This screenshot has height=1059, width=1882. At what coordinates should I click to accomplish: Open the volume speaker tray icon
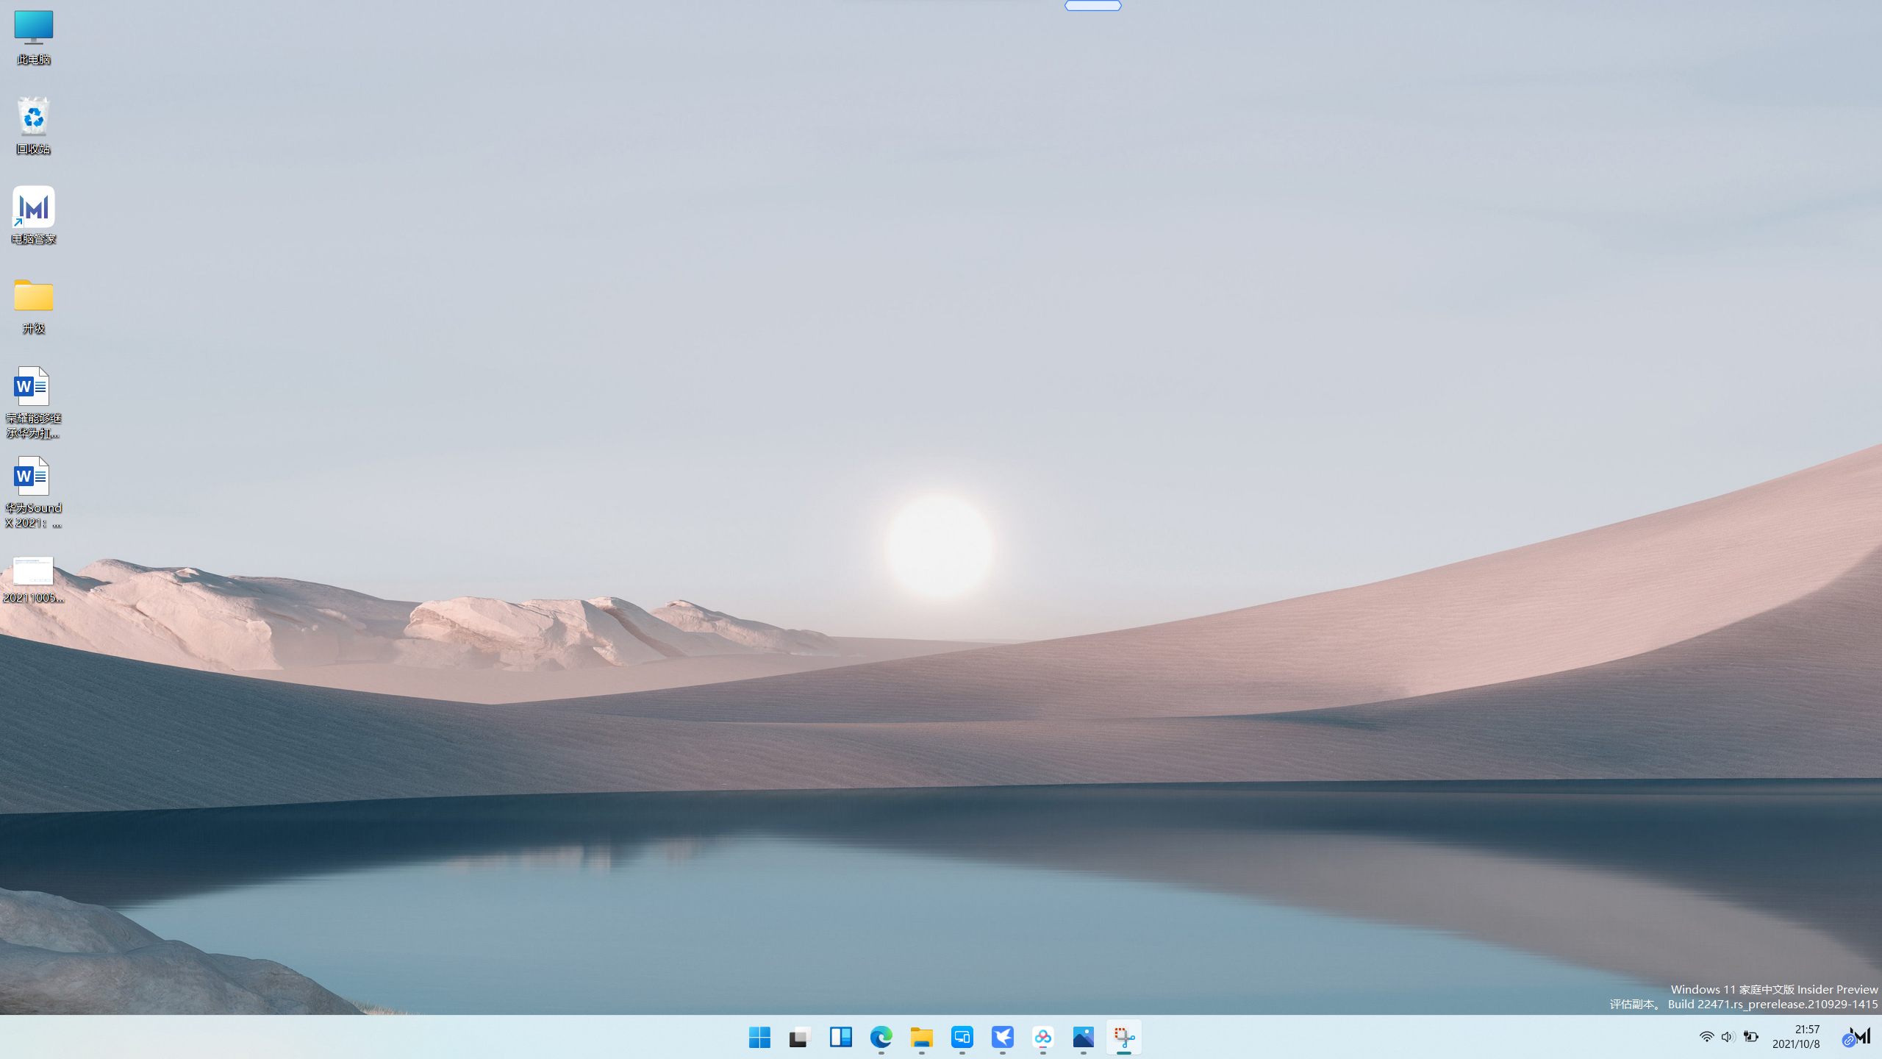pos(1728,1037)
